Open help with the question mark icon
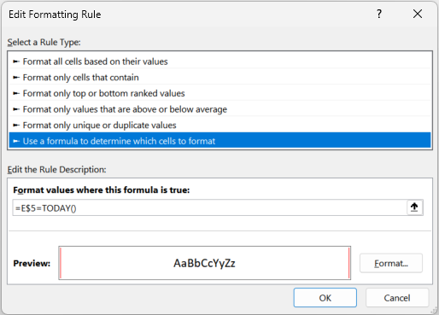Image resolution: width=439 pixels, height=315 pixels. tap(379, 14)
